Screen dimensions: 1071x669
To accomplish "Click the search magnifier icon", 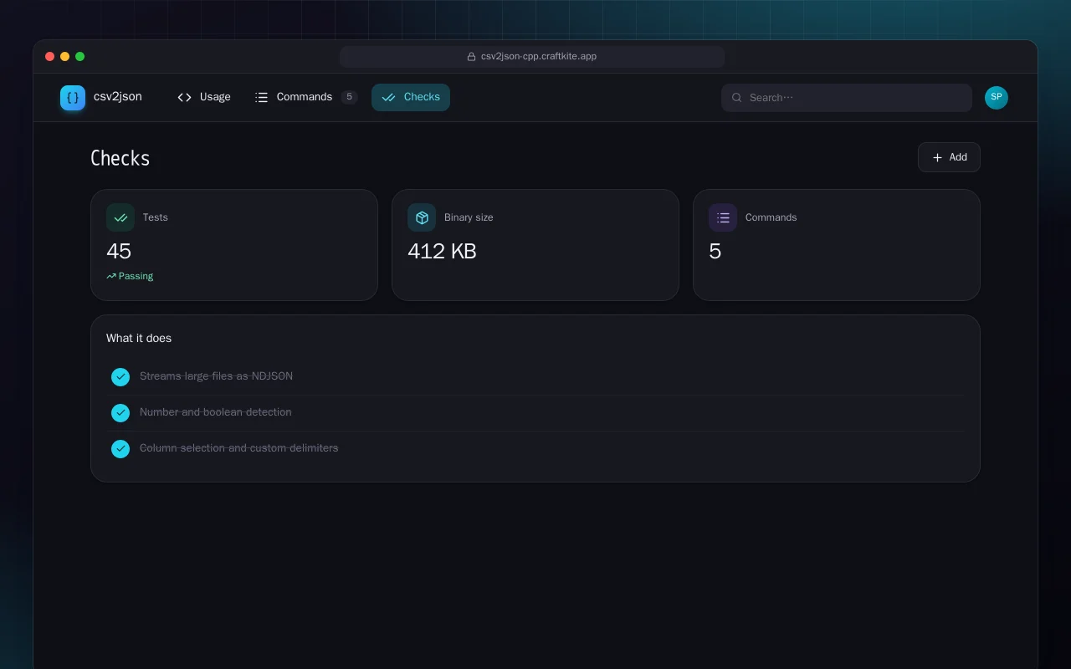I will pos(737,98).
